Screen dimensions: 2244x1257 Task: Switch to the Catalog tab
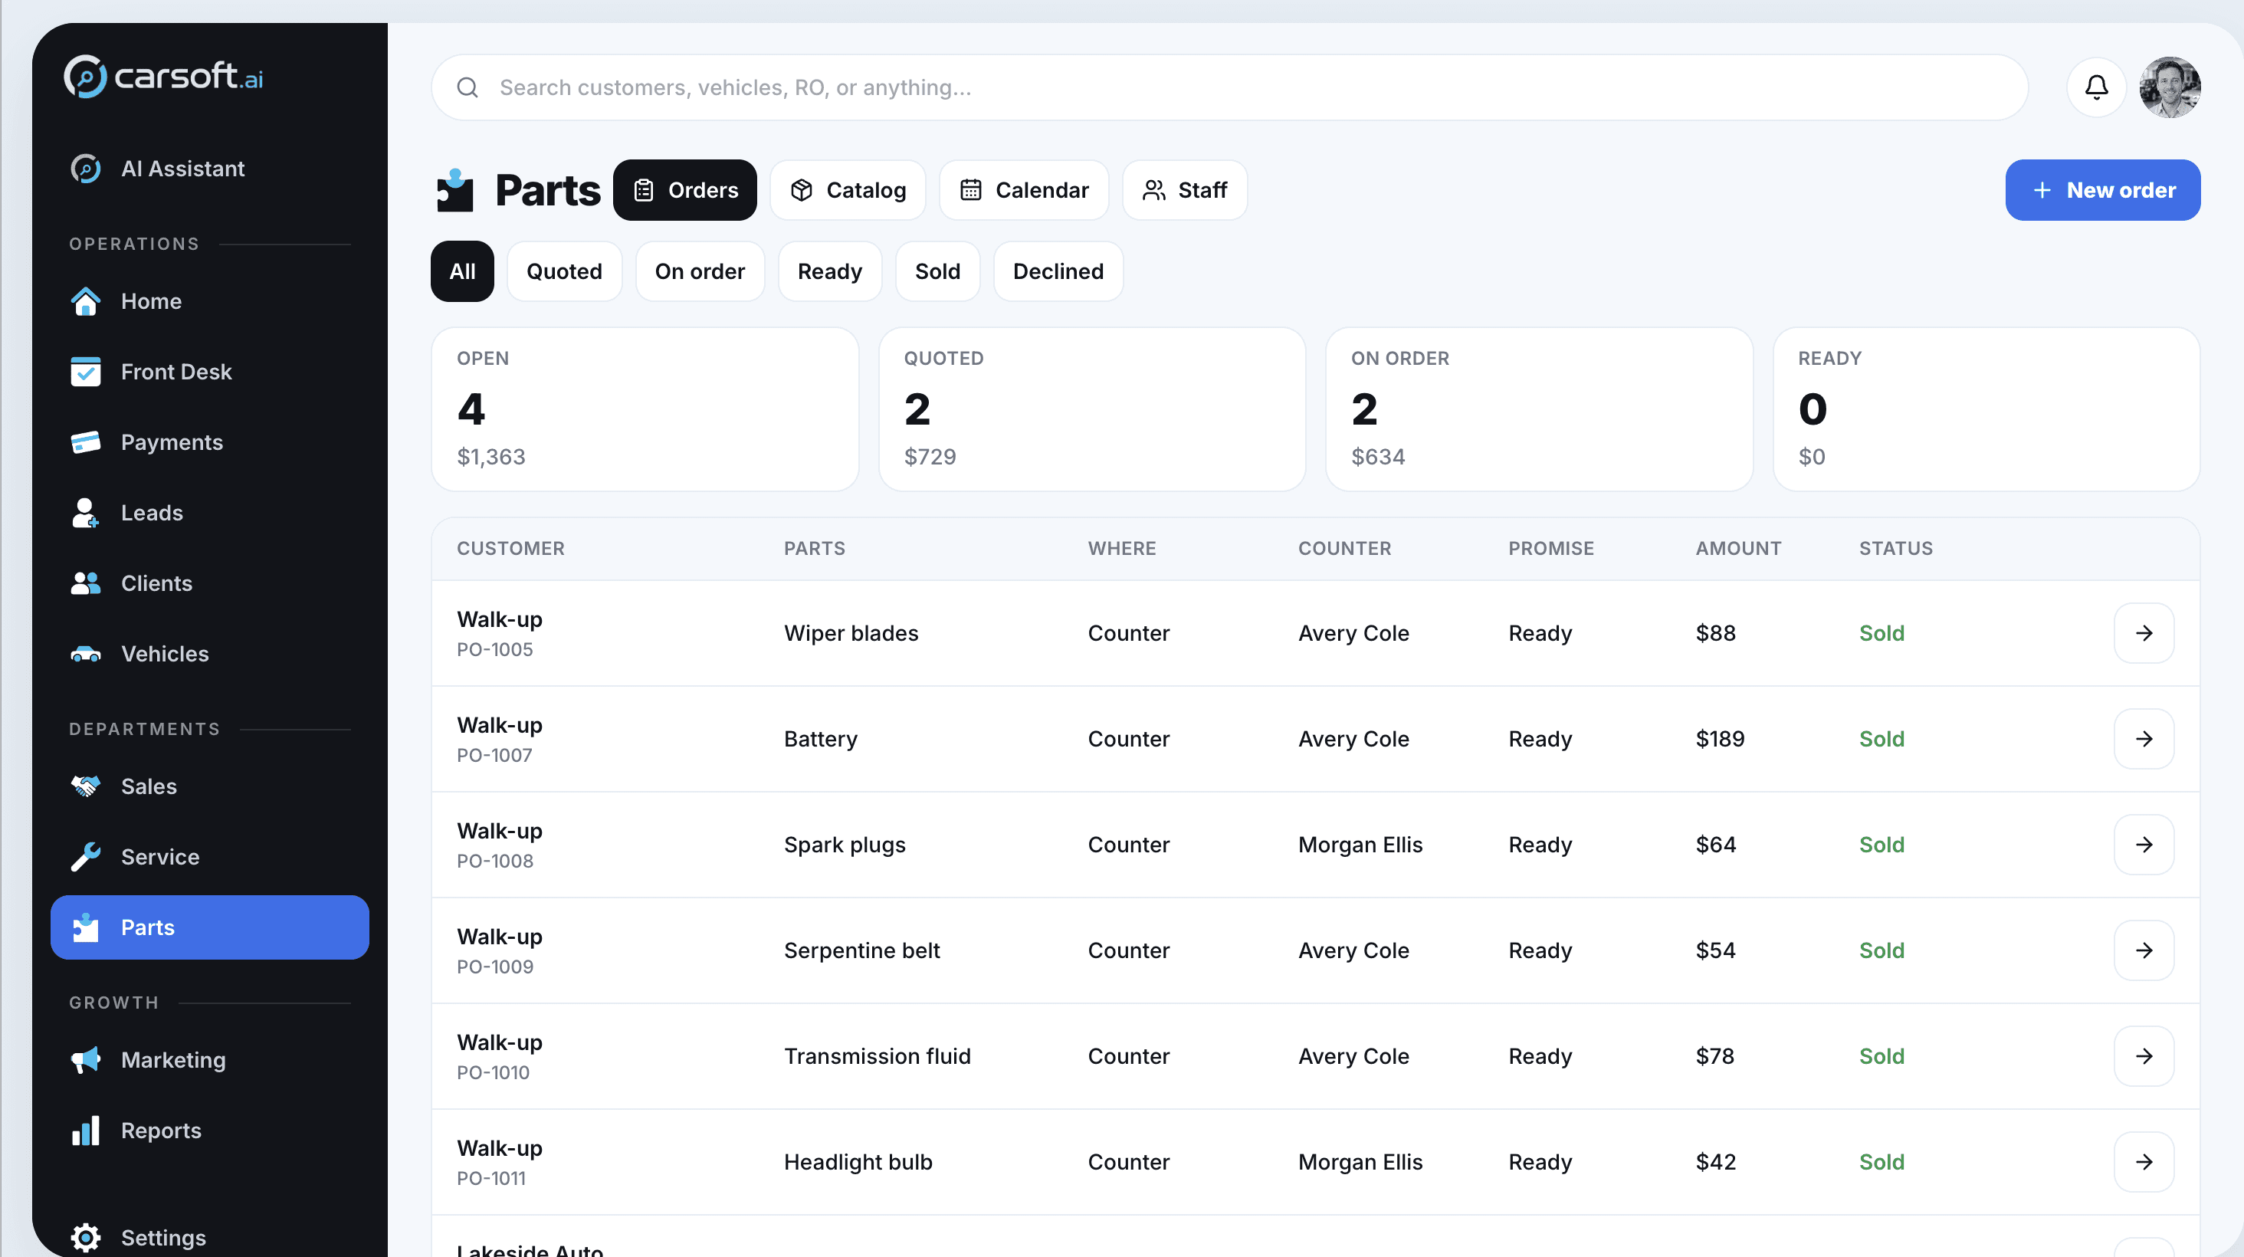tap(848, 190)
